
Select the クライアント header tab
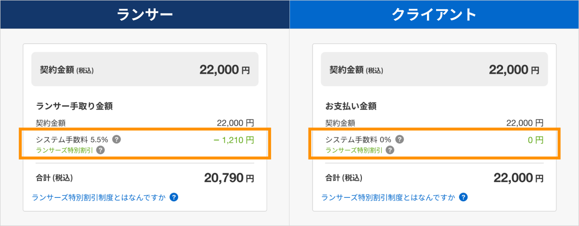434,14
